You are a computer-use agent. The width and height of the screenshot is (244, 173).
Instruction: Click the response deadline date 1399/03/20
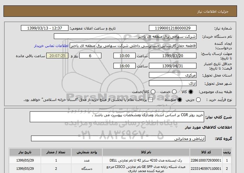click(173, 56)
